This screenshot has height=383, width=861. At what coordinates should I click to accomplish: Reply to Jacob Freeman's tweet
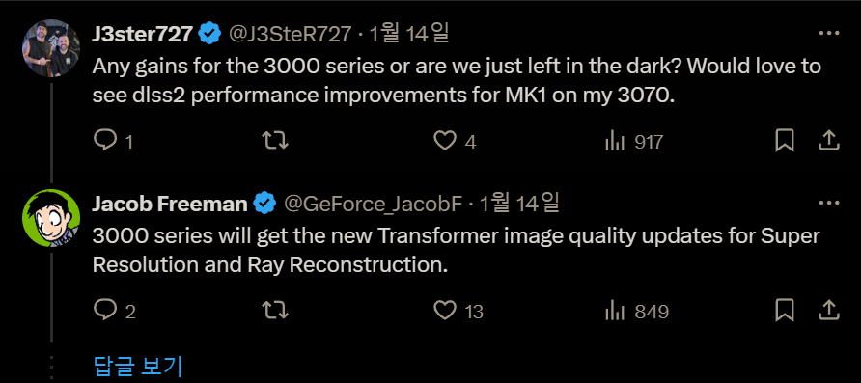pos(114,311)
